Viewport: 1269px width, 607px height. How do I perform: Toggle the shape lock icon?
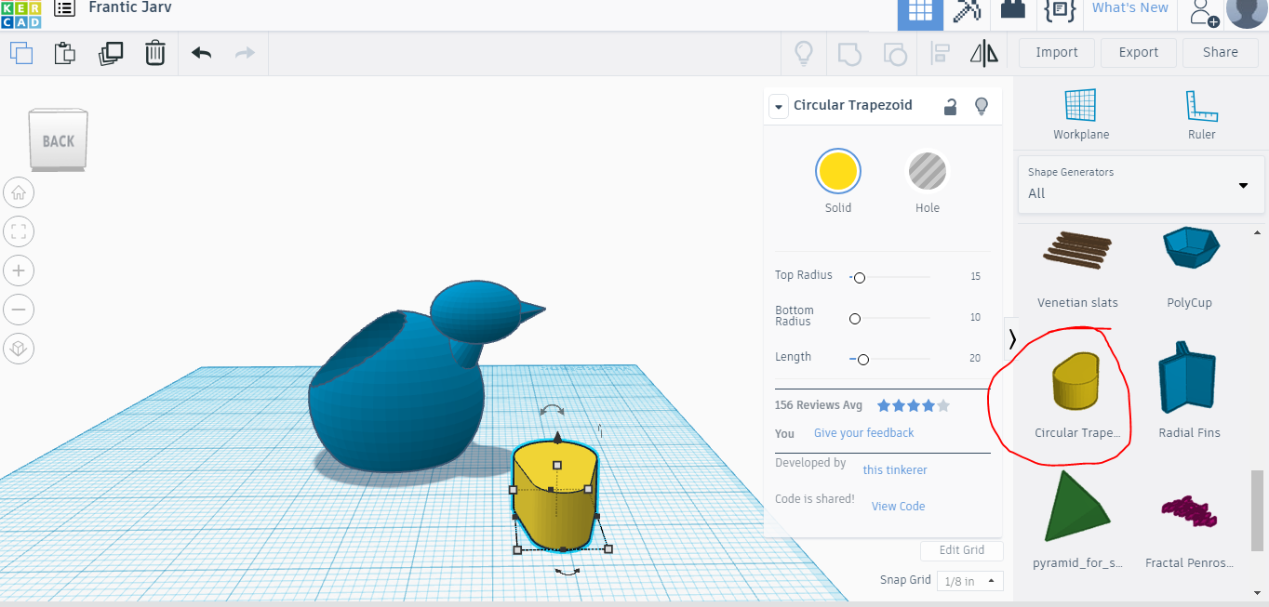951,106
